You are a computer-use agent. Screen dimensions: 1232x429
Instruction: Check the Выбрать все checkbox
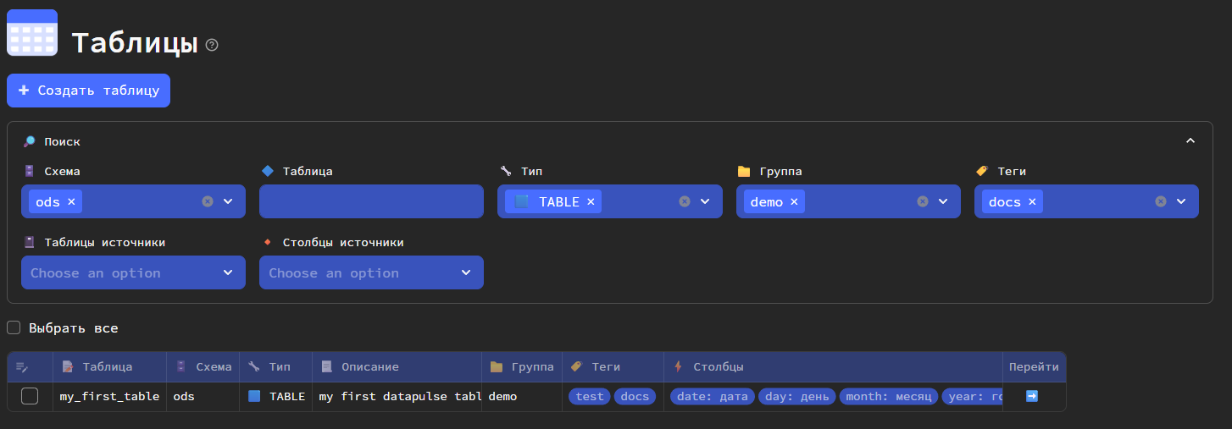pos(14,327)
